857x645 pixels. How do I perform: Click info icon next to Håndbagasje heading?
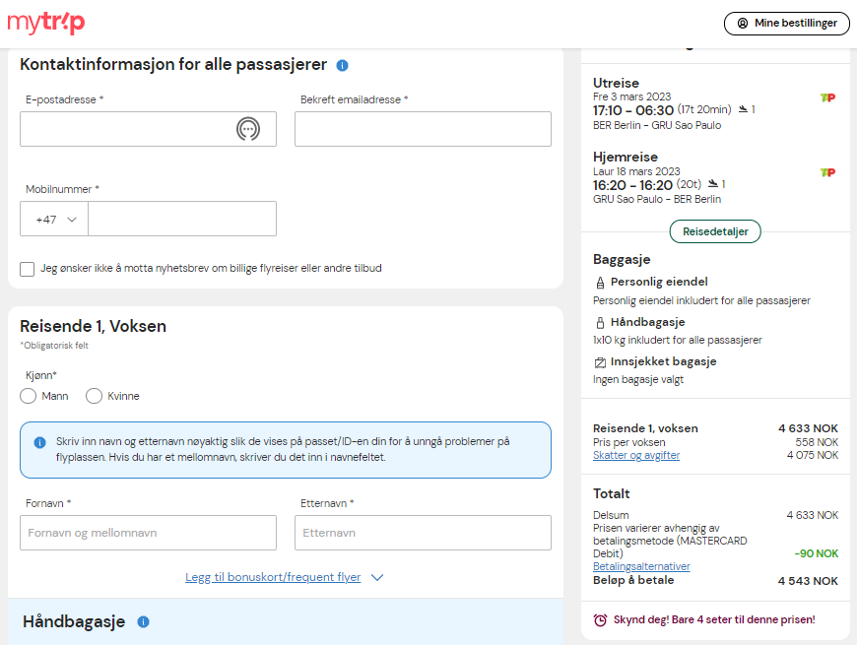[x=143, y=622]
